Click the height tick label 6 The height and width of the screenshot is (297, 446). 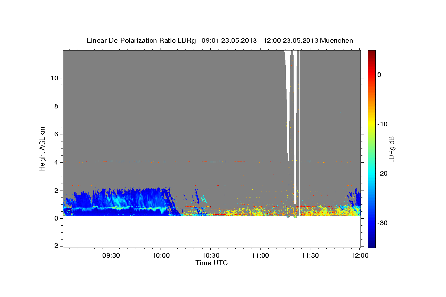(56, 134)
